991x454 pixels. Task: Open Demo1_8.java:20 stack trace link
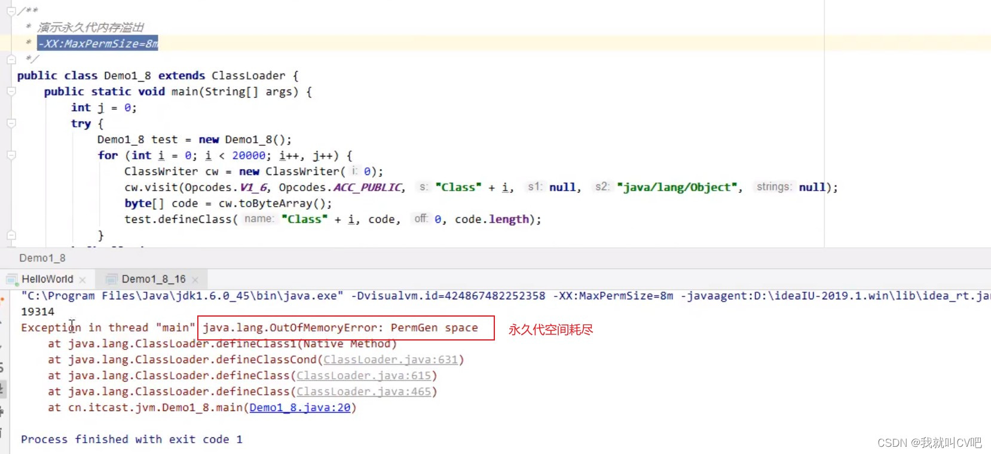click(300, 407)
